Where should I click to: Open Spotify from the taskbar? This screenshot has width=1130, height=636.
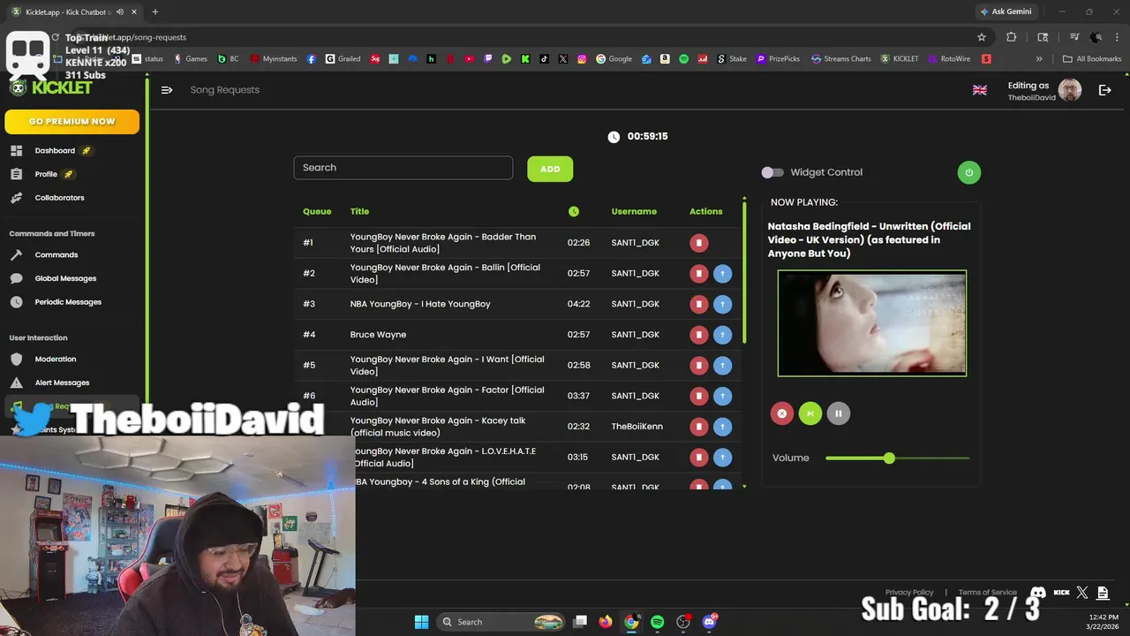pos(657,622)
